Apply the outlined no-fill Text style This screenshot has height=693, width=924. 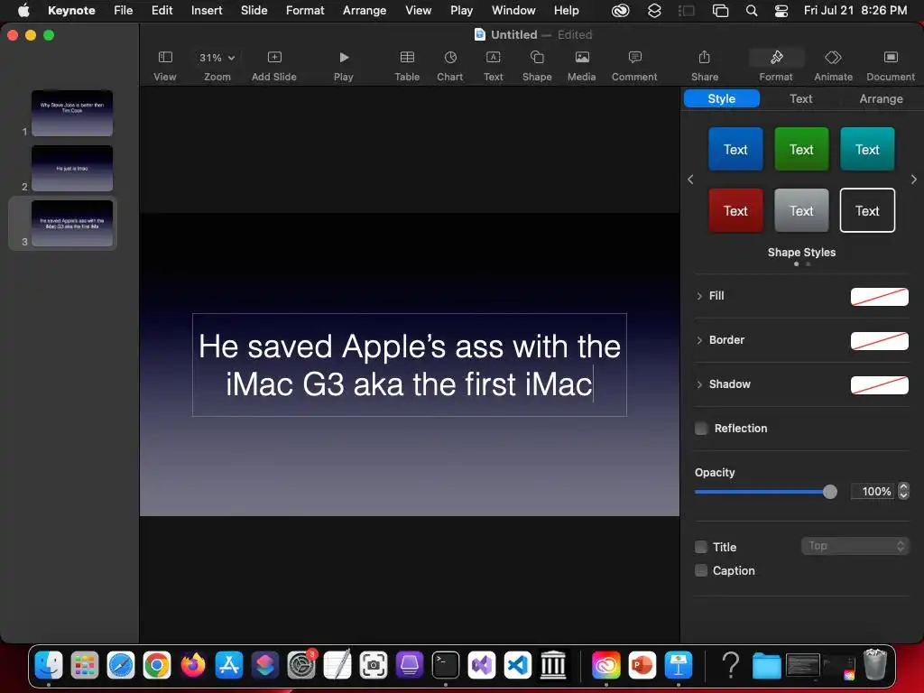point(867,210)
